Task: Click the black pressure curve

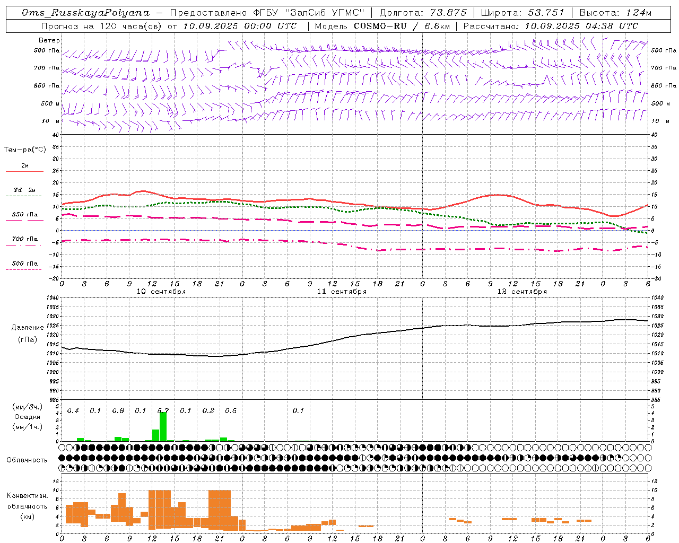Action: (355, 336)
